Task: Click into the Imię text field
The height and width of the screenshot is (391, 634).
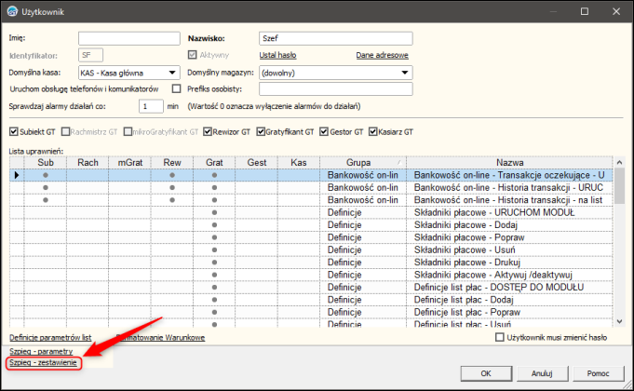Action: coord(128,38)
